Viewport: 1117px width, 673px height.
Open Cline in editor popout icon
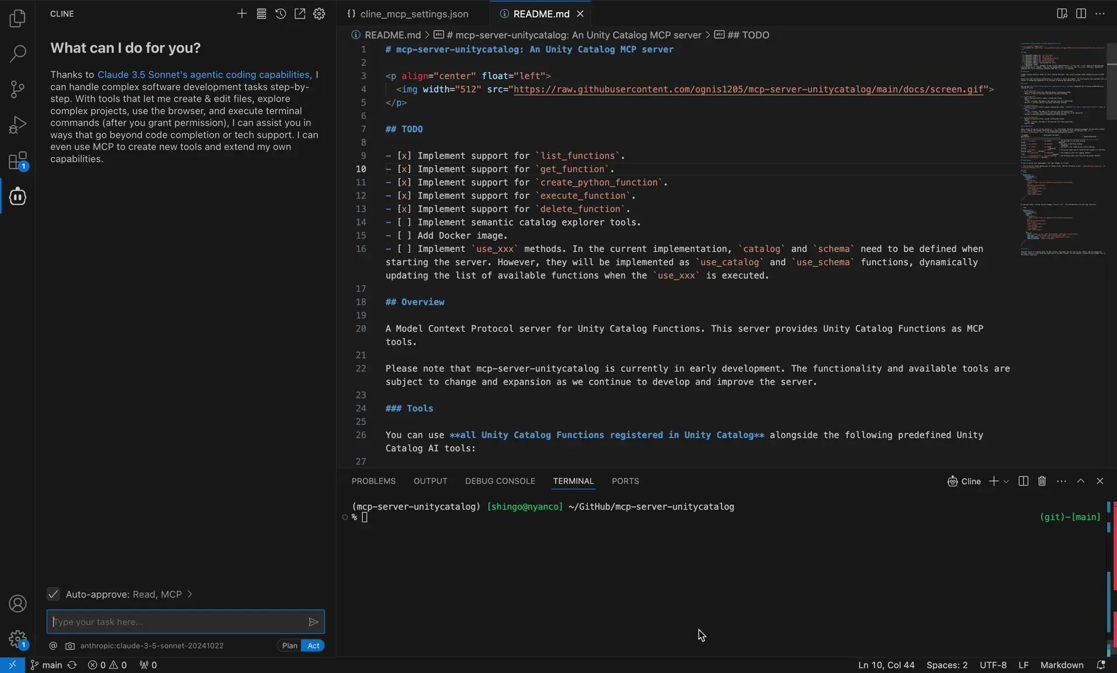[x=300, y=13]
